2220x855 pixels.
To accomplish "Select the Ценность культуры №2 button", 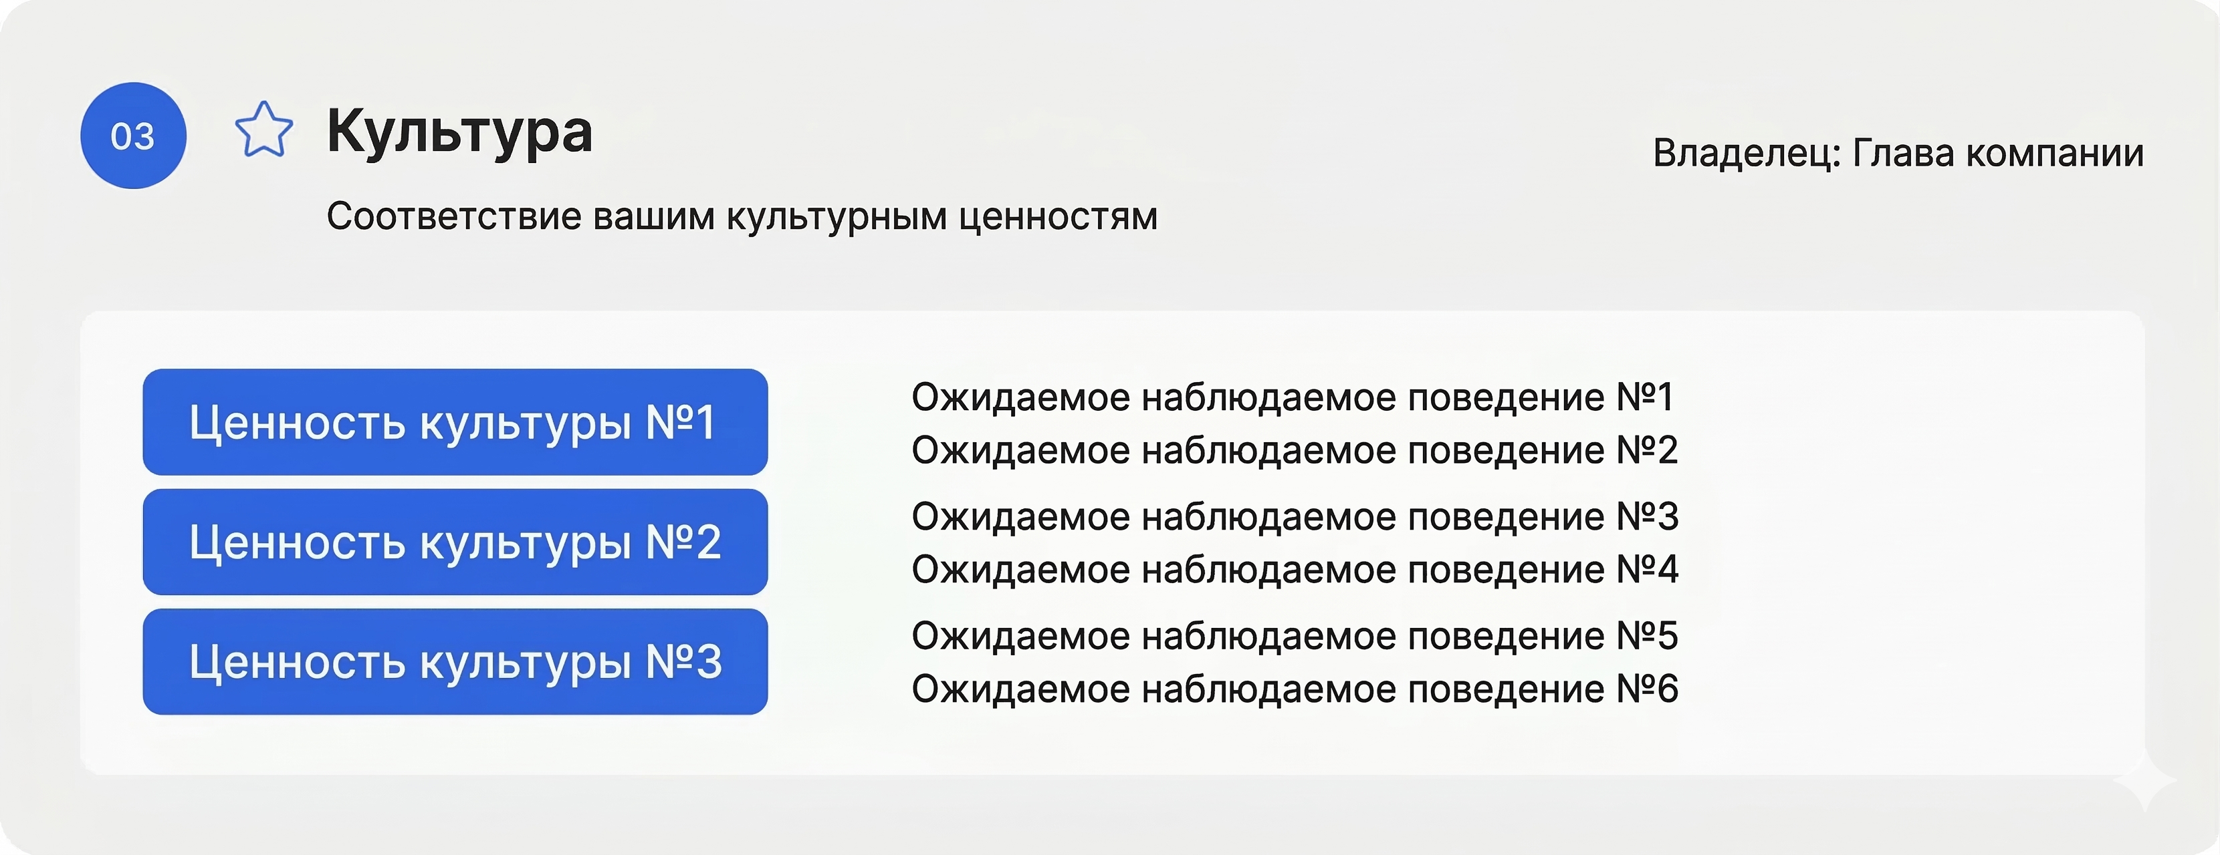I will pyautogui.click(x=455, y=542).
